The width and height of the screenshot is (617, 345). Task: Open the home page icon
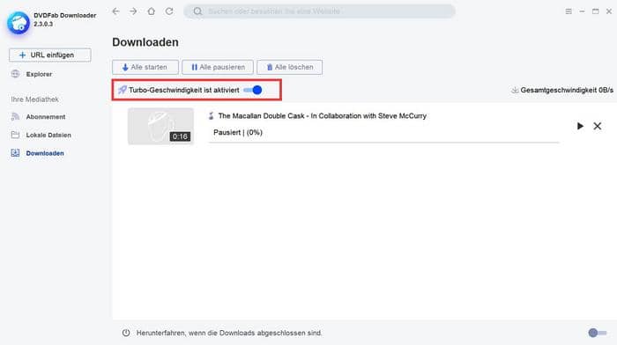tap(151, 11)
